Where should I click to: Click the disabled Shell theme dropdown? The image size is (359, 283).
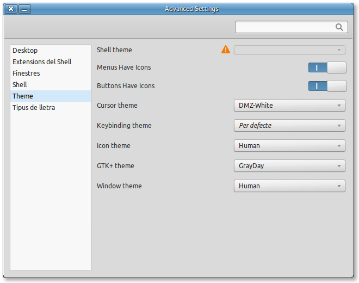pos(289,50)
